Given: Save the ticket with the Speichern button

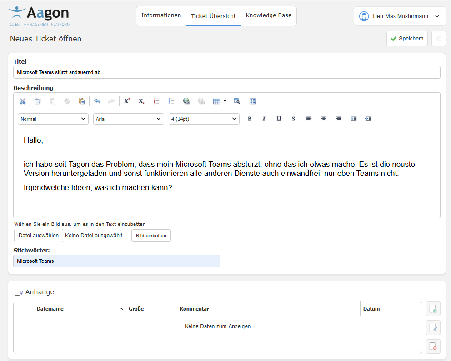Looking at the screenshot, I should [407, 39].
